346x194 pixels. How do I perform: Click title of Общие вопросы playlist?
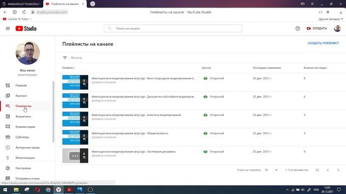[130, 133]
